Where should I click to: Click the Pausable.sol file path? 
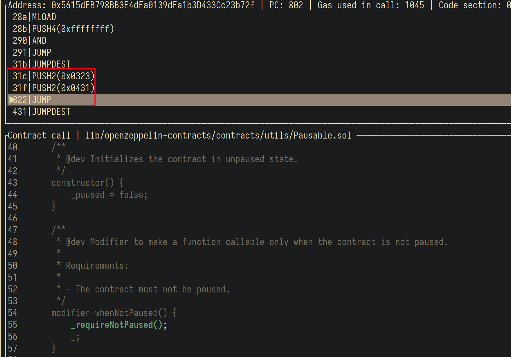(x=218, y=135)
